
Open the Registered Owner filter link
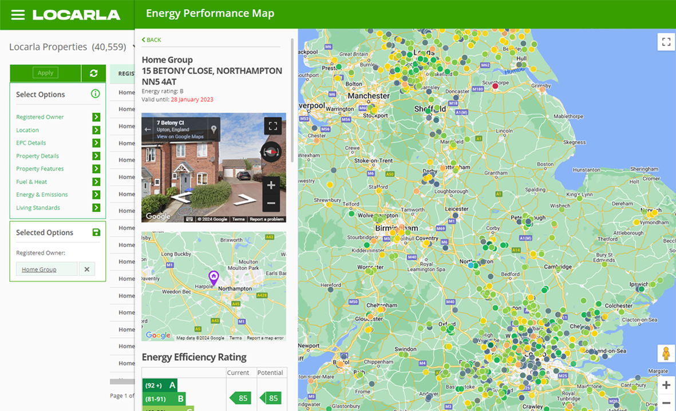(x=39, y=117)
